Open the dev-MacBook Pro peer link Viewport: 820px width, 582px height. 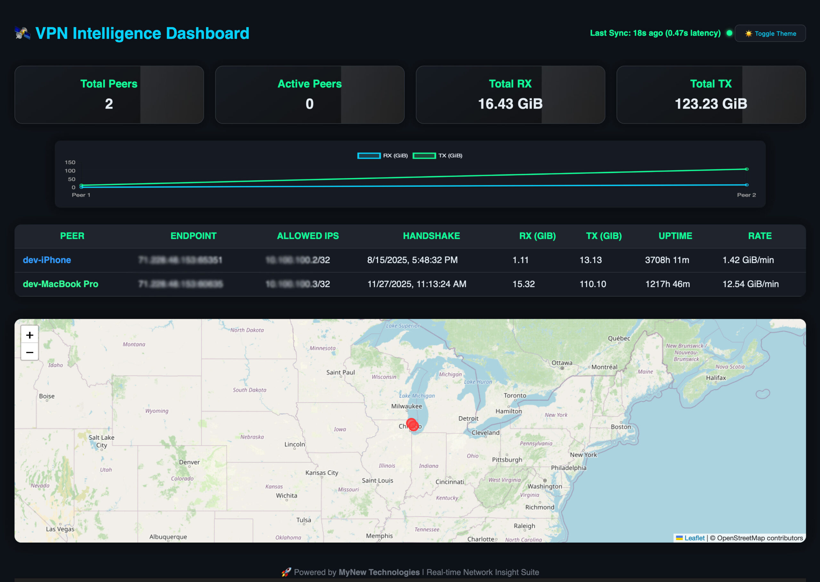(61, 284)
